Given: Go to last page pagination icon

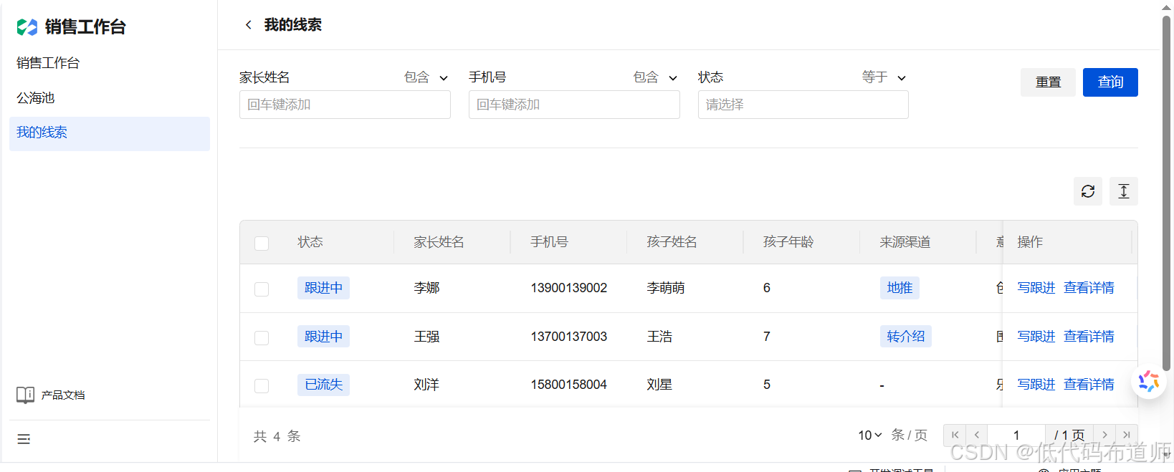Looking at the screenshot, I should (1127, 435).
